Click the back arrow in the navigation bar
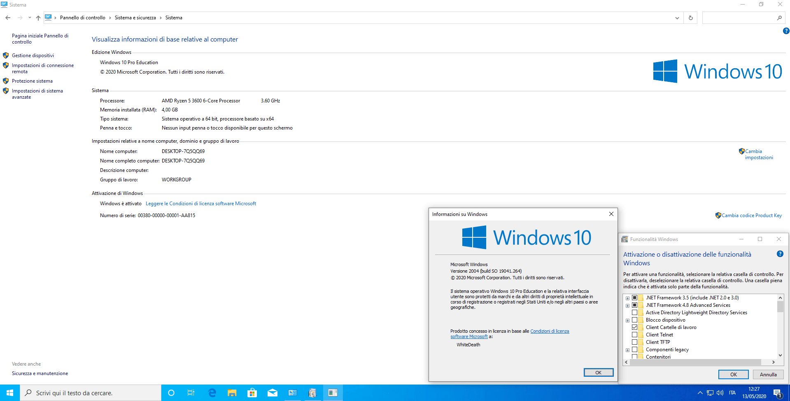Screen dimensions: 790x401 point(8,18)
